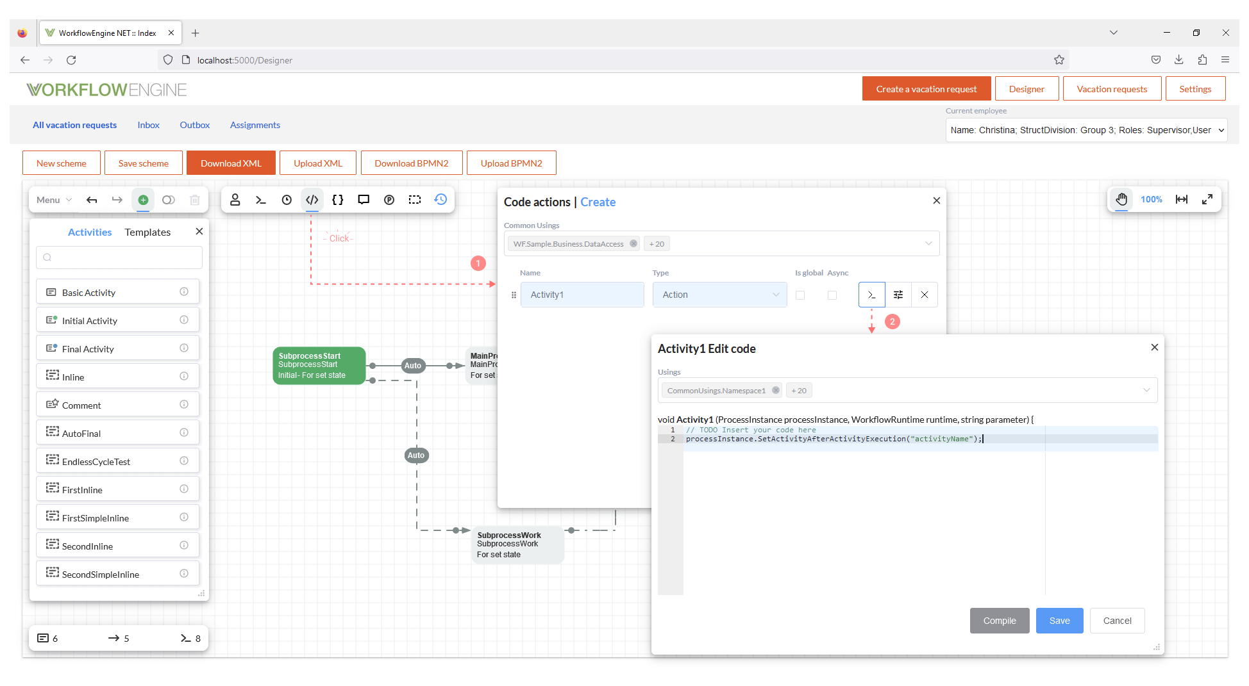Open the Outbox tab
This screenshot has width=1249, height=686.
195,125
